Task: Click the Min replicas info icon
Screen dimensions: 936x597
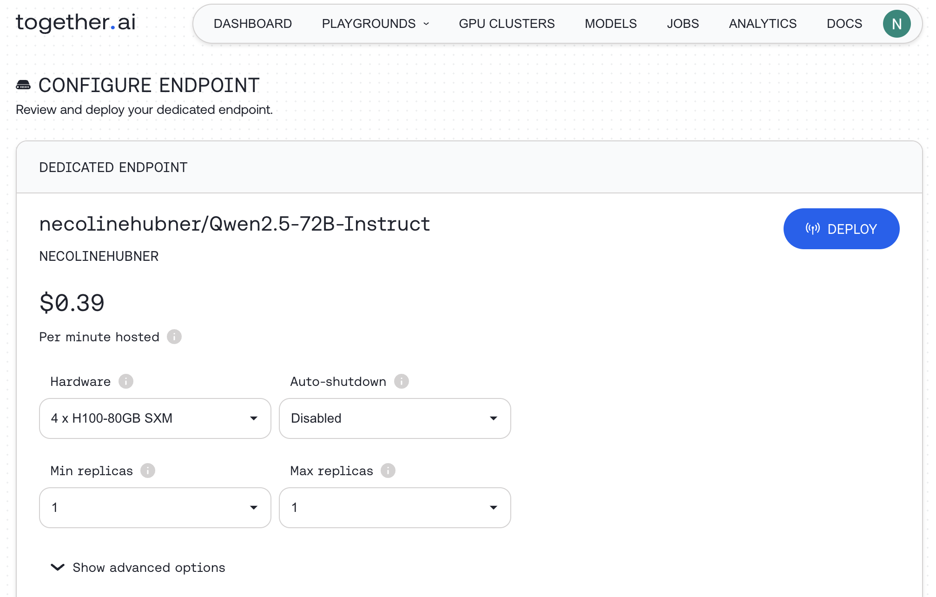Action: pos(148,471)
